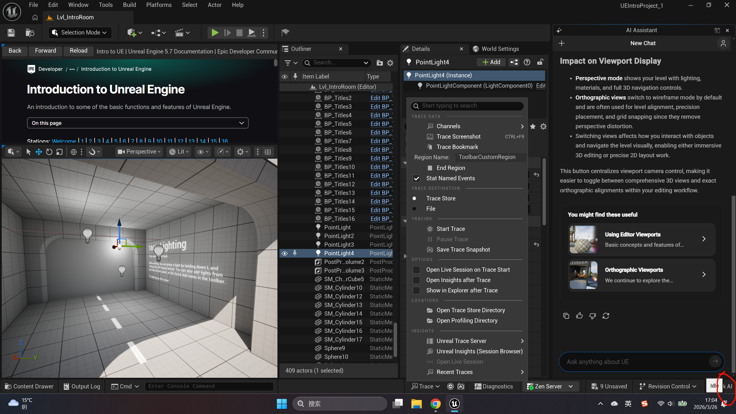Click the Save current level icon
This screenshot has width=736, height=414.
[11, 32]
